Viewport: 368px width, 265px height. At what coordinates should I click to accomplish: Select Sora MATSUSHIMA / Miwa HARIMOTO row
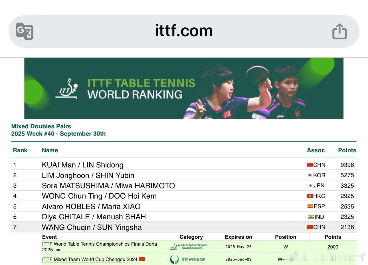pyautogui.click(x=184, y=186)
